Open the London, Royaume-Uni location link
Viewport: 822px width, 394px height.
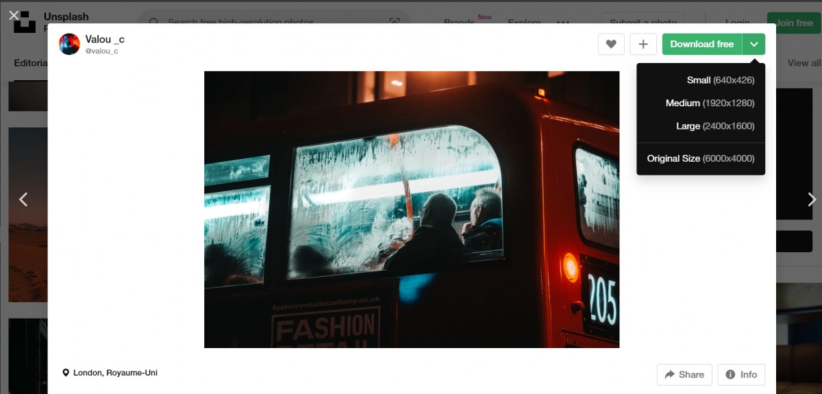110,373
